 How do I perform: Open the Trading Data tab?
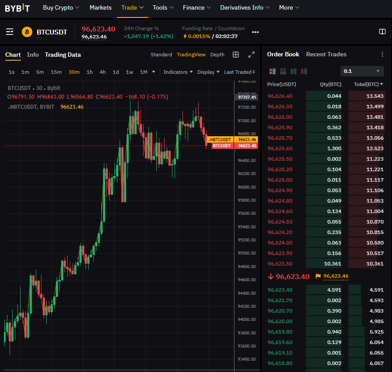pos(63,55)
